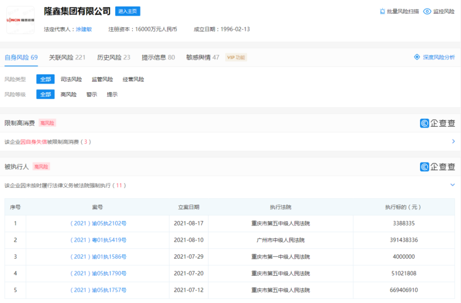
Task: Open case (2021)渝05执2102号
Action: [98, 224]
